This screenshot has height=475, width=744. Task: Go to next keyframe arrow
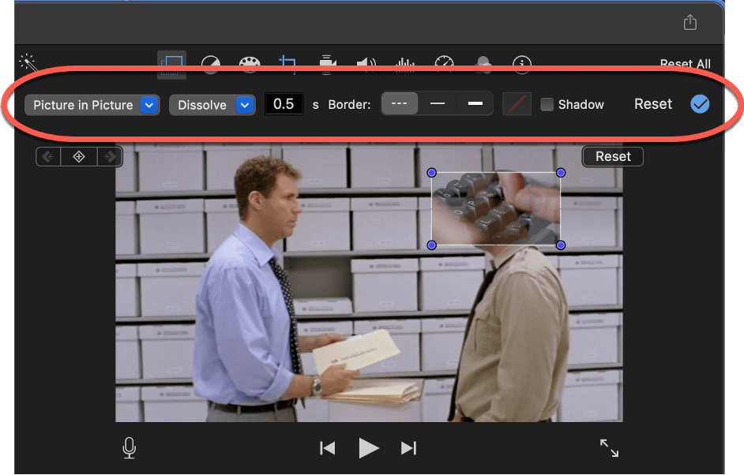click(110, 156)
